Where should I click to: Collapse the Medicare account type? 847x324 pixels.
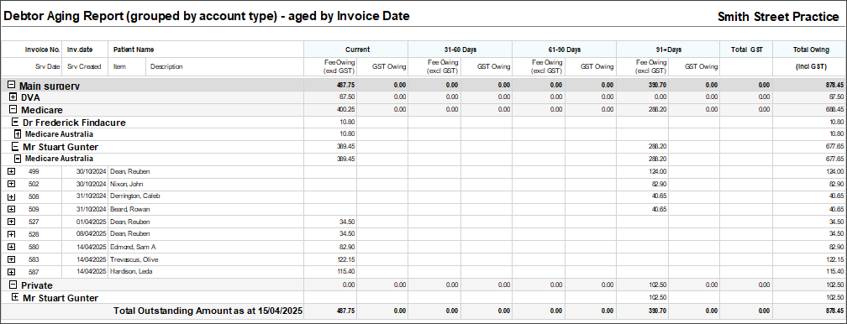13,110
